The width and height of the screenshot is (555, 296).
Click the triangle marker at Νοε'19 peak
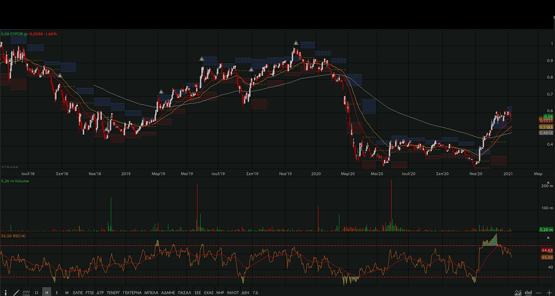tap(295, 43)
